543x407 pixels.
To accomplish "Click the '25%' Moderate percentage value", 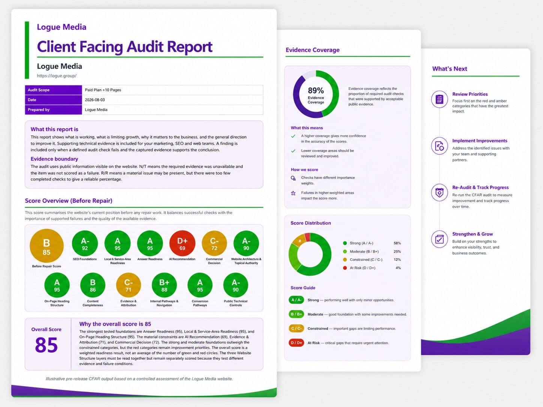I will pos(397,251).
